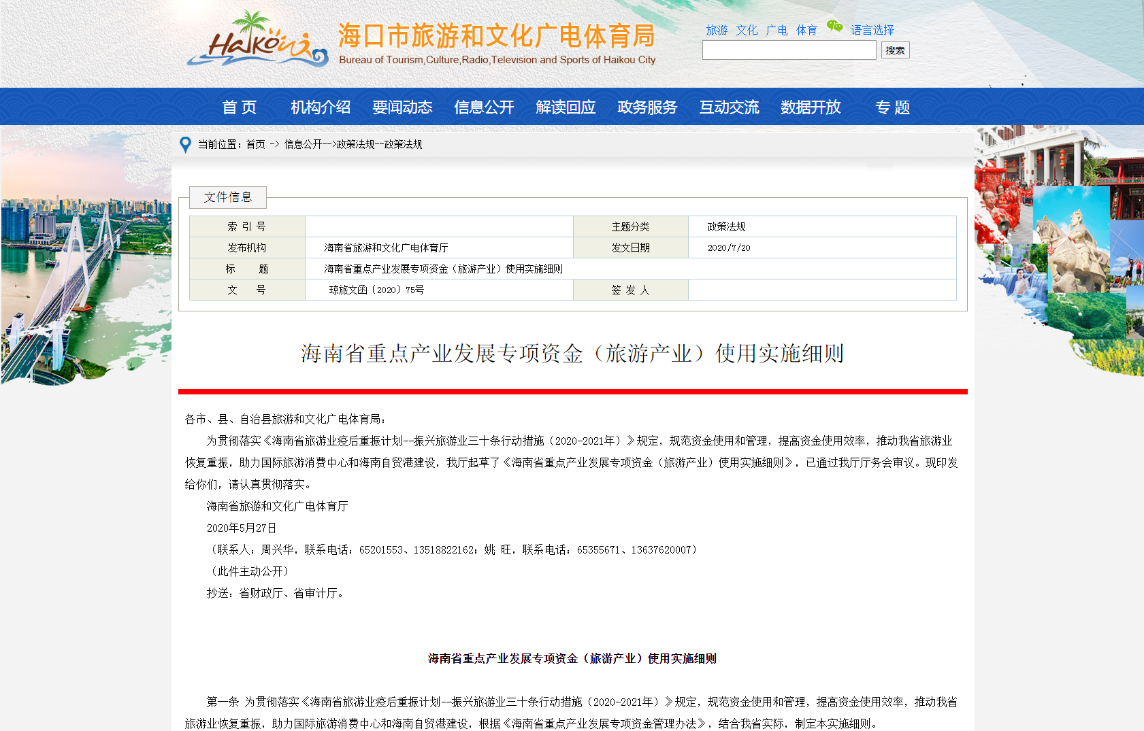Open the 语言选择 language selector
Screen dimensions: 1144x731
pos(872,30)
